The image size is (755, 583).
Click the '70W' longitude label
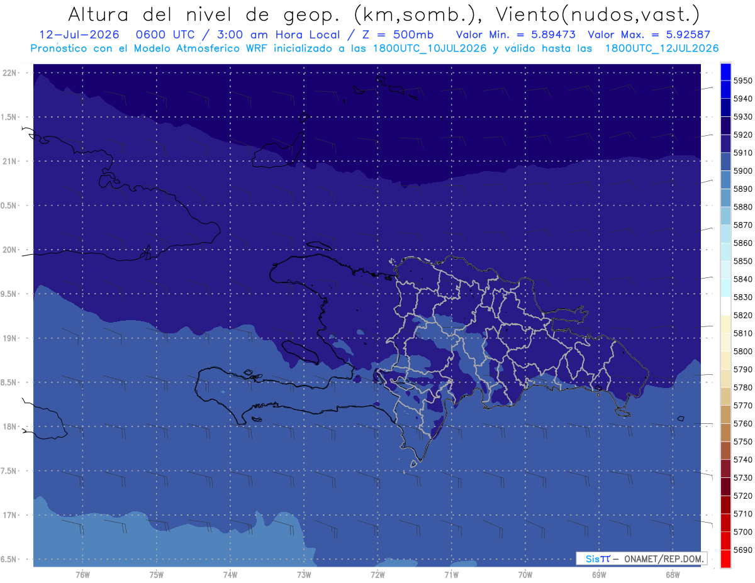[525, 574]
